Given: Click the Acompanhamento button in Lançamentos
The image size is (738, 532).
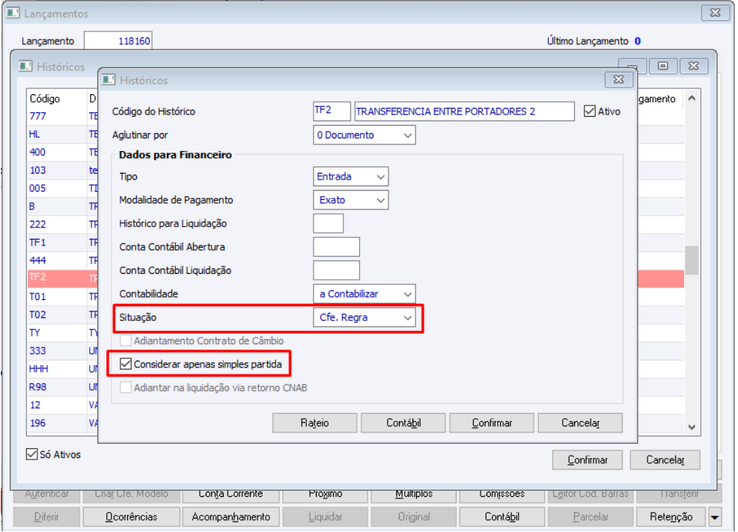Looking at the screenshot, I should 231,517.
